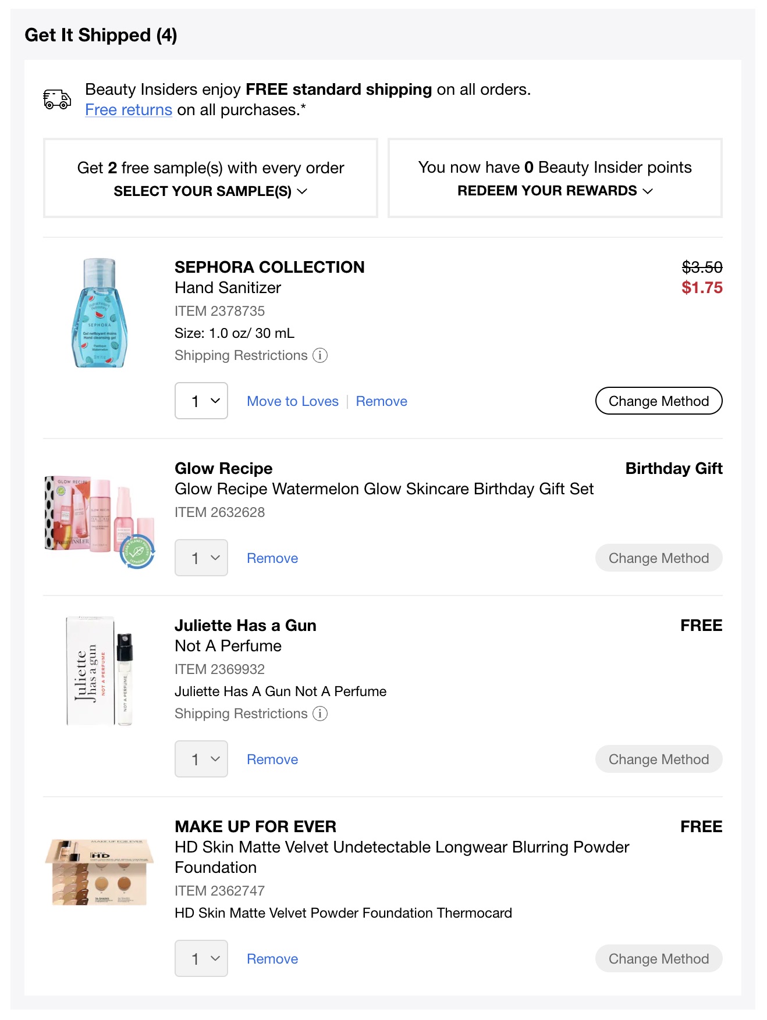The image size is (767, 1020).
Task: Open quantity dropdown for Hand Sanitizer
Action: pyautogui.click(x=201, y=401)
